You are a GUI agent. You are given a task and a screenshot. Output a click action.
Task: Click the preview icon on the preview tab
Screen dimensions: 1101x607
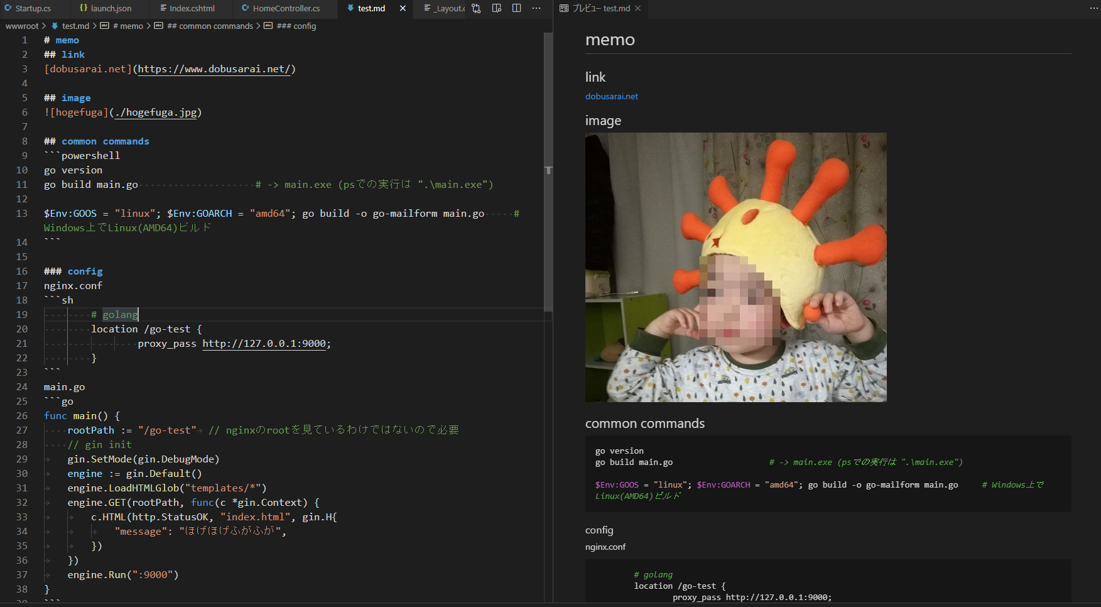coord(564,8)
